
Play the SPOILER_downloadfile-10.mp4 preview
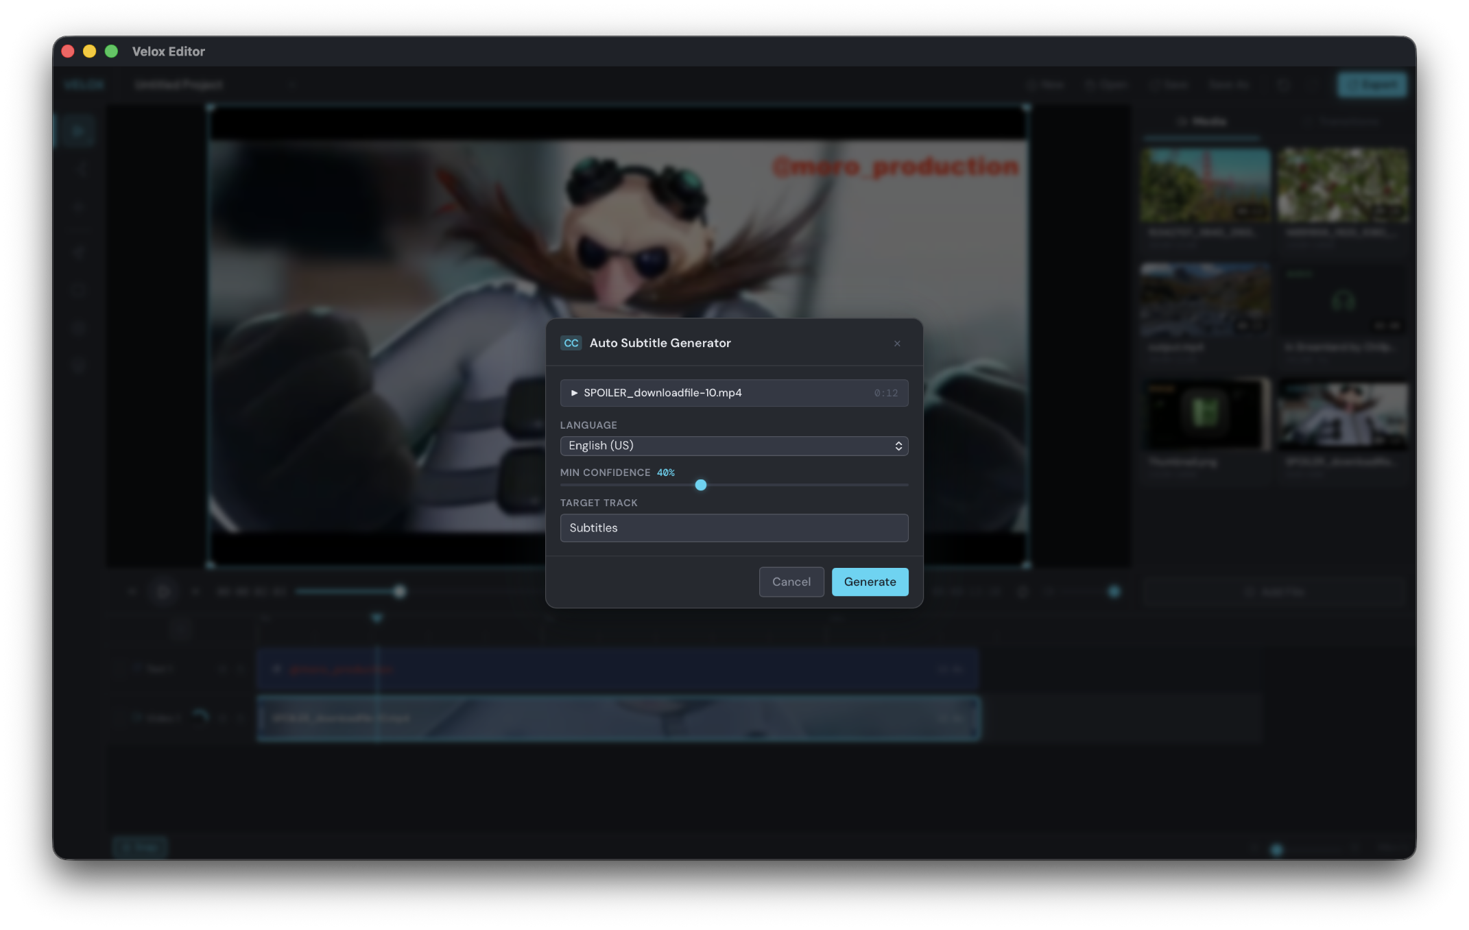(x=574, y=393)
